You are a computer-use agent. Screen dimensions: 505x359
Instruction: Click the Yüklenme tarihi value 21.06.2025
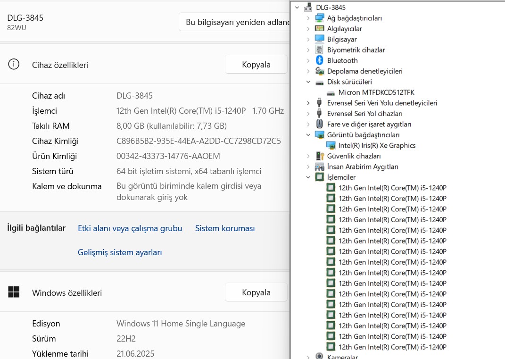click(135, 353)
